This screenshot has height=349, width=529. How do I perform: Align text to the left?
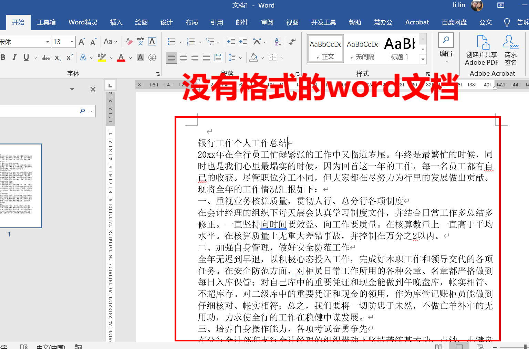171,57
